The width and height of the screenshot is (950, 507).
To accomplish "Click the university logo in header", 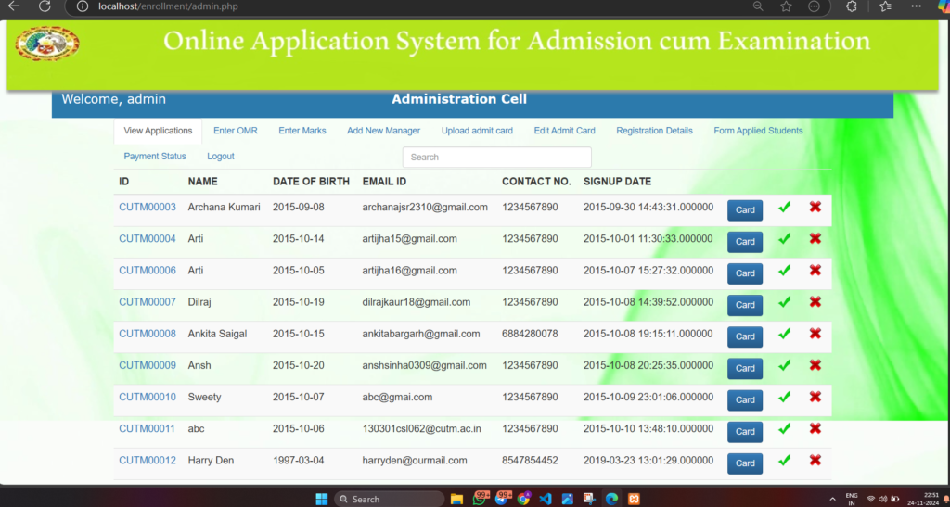I will tap(47, 44).
